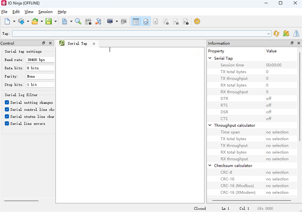Toggle the Information pane view icon
The height and width of the screenshot is (212, 302).
pyautogui.click(x=146, y=21)
